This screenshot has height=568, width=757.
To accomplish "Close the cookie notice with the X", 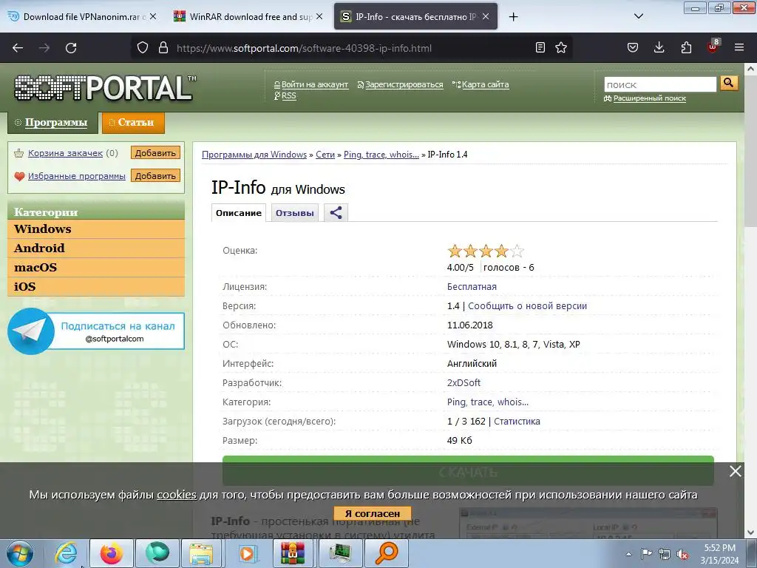I will (x=736, y=471).
